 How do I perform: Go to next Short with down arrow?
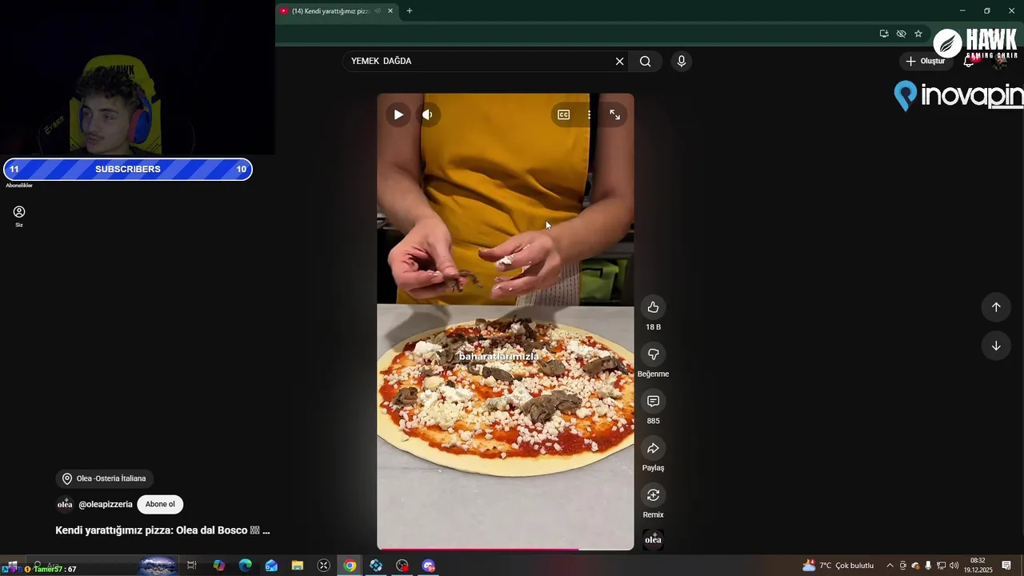[996, 346]
